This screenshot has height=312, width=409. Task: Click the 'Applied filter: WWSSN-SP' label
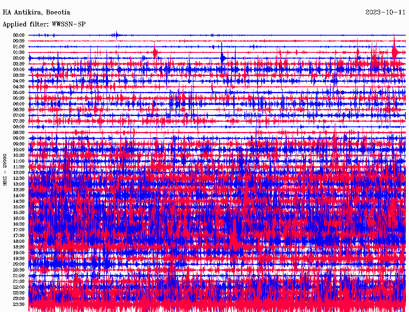44,24
